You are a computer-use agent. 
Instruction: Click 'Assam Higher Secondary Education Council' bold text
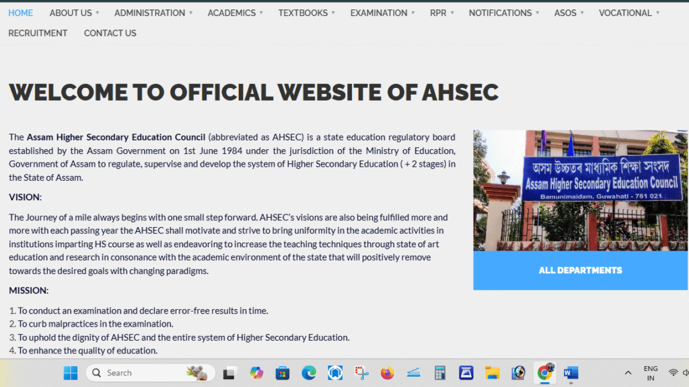(x=116, y=137)
